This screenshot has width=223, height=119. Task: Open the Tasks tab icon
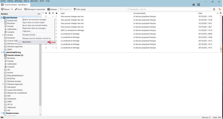198,5
